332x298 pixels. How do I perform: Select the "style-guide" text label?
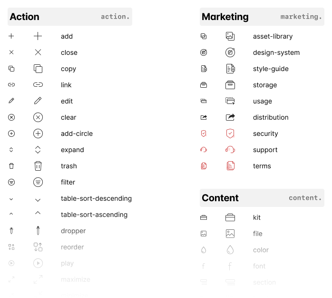[271, 69]
